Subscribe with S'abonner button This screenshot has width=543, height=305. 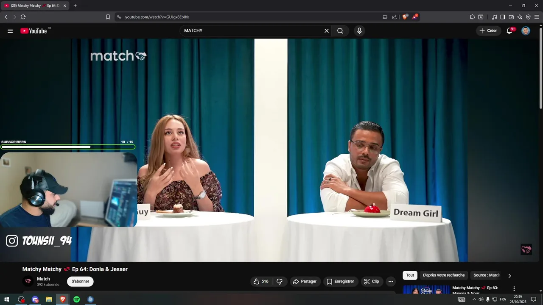[80, 281]
